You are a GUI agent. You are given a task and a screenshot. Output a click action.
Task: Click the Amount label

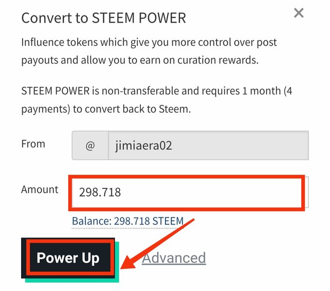click(40, 190)
